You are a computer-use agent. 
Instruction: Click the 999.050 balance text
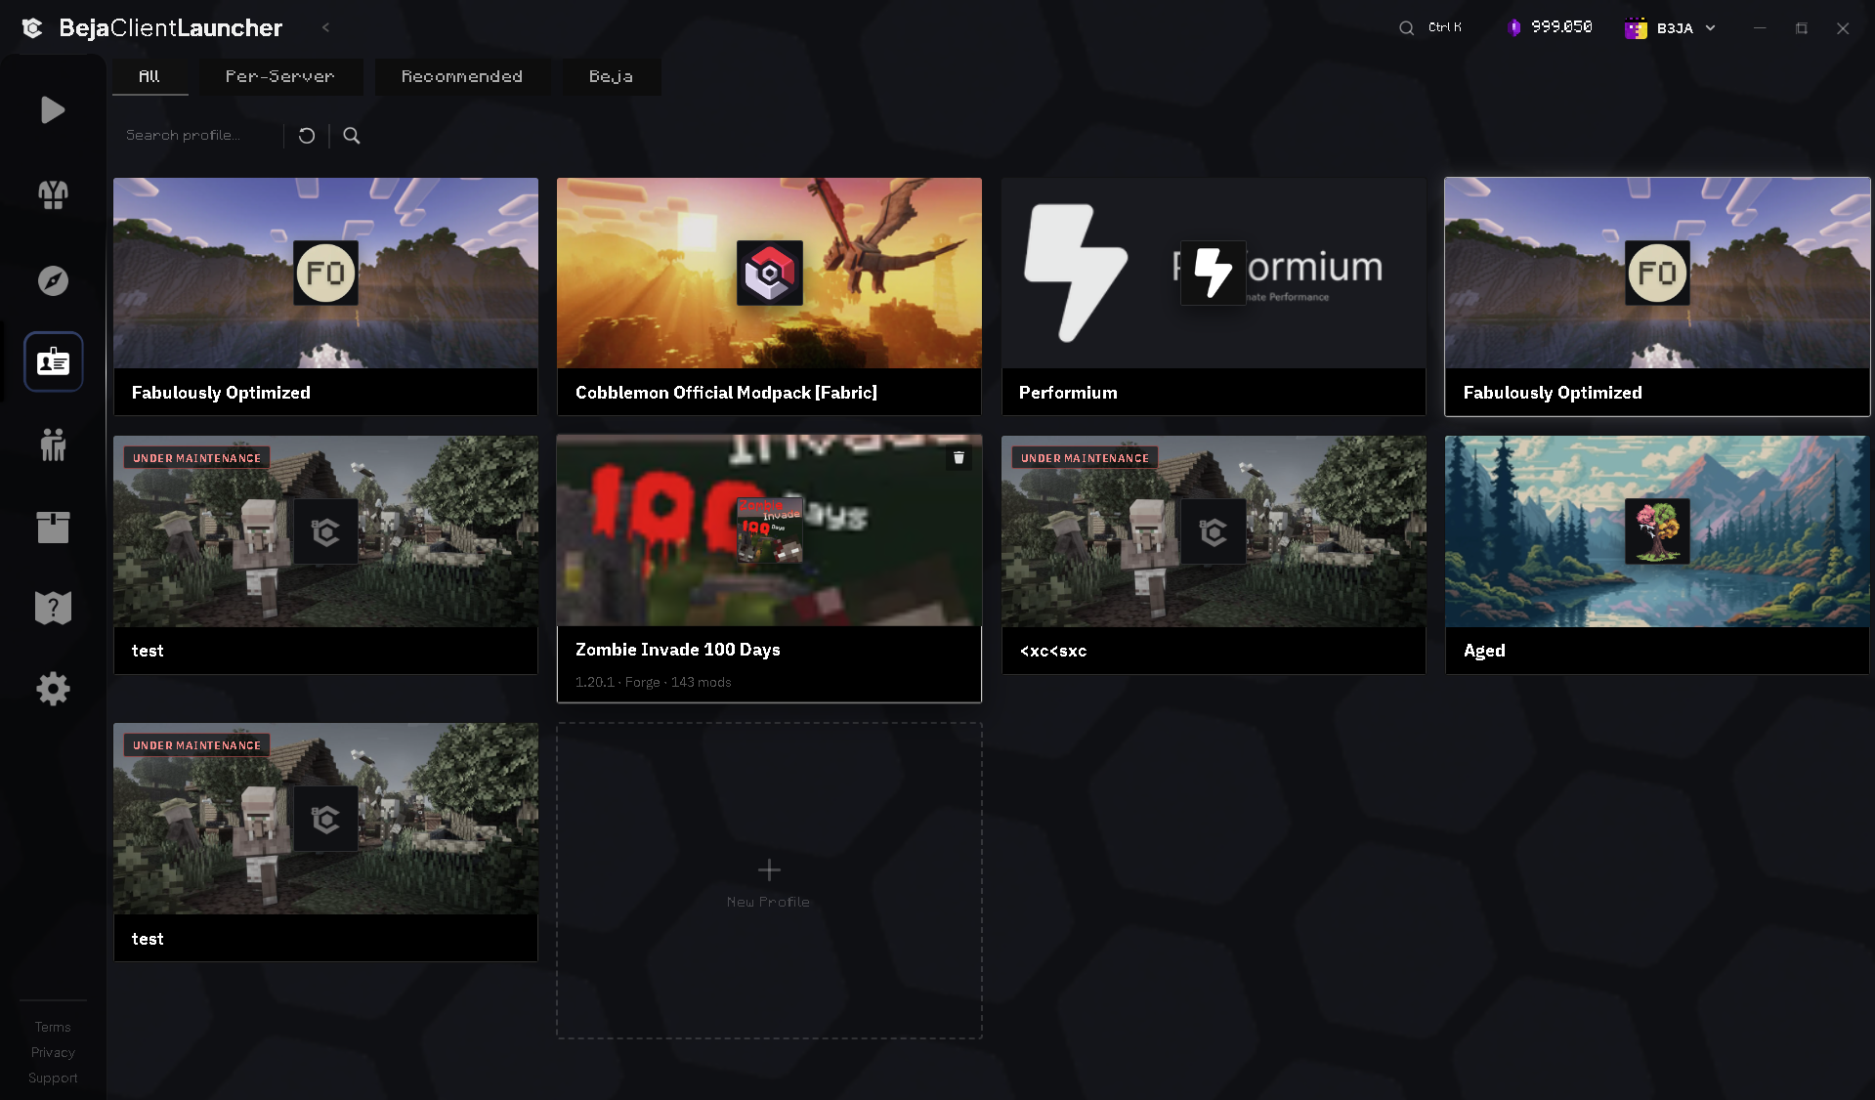click(x=1561, y=27)
